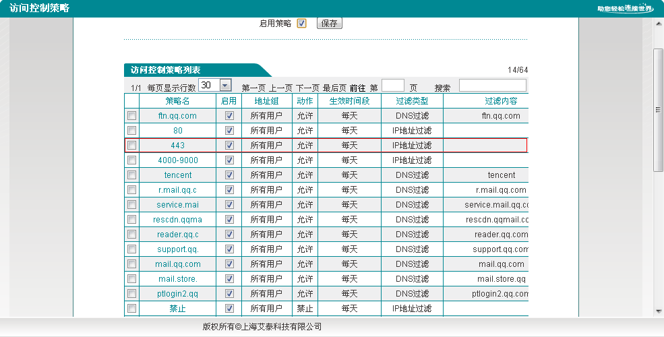
Task: Click the 策略名 column header
Action: tap(177, 100)
